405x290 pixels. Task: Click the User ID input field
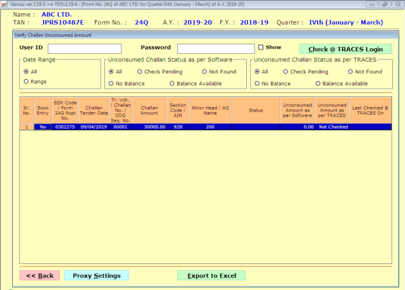(x=84, y=49)
